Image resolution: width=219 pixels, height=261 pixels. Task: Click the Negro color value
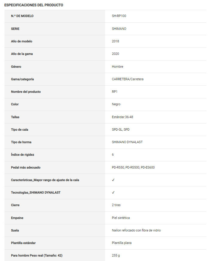coord(116,104)
